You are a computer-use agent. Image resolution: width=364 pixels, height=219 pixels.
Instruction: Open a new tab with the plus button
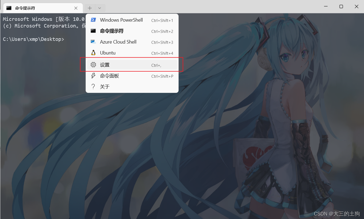click(x=90, y=8)
